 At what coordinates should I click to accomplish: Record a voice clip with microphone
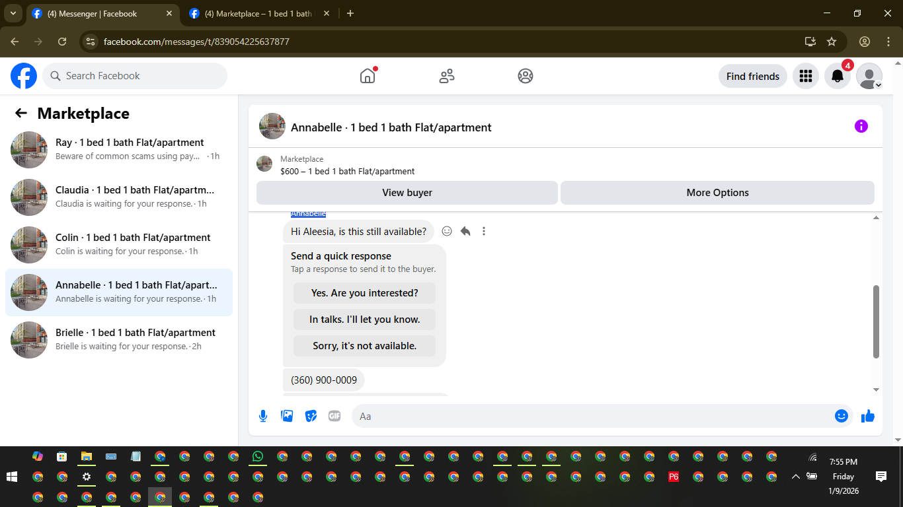tap(263, 416)
